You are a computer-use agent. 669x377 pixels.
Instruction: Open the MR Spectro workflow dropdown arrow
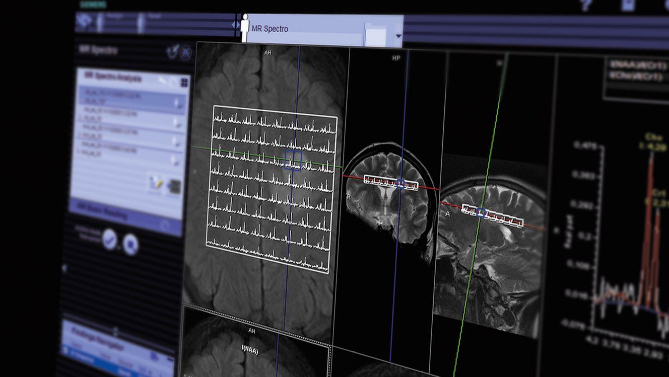tap(399, 36)
